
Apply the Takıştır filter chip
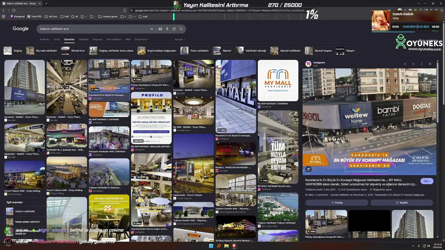click(x=346, y=51)
